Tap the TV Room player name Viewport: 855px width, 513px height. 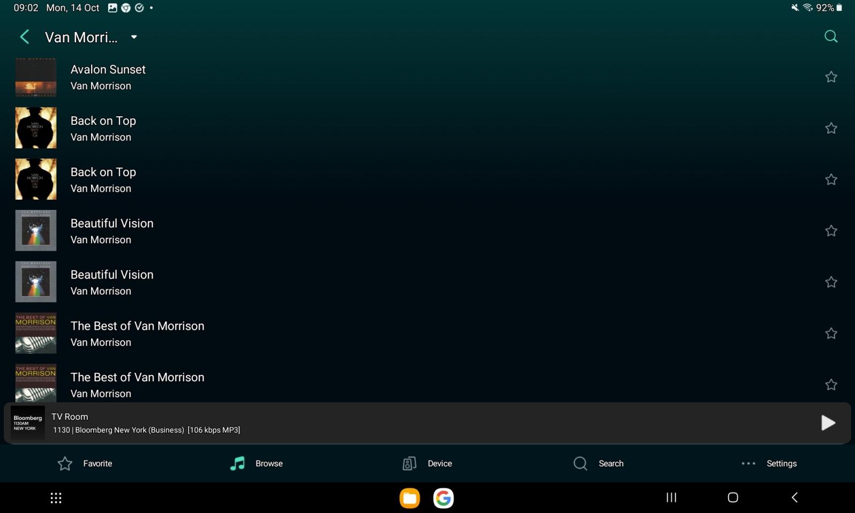tap(70, 417)
